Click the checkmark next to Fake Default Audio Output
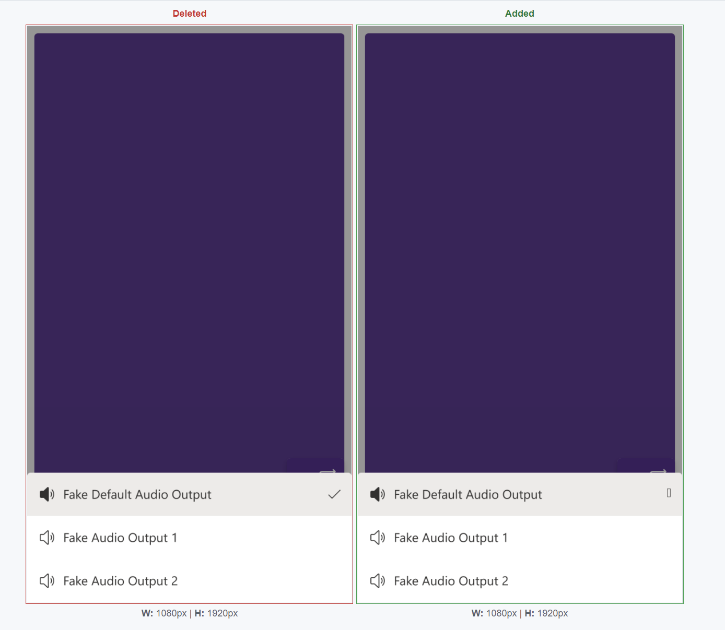Viewport: 725px width, 630px height. [334, 494]
